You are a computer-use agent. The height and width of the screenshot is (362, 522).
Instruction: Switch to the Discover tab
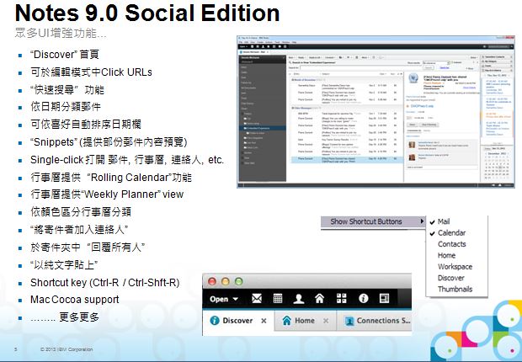[238, 321]
